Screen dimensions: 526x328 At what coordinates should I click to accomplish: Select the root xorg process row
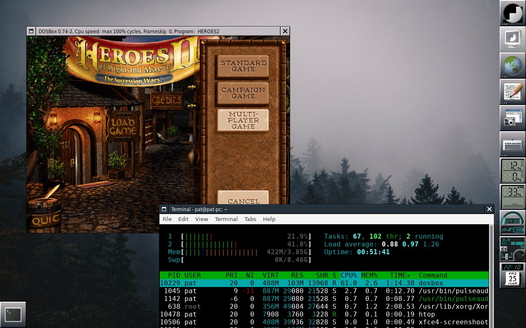324,306
